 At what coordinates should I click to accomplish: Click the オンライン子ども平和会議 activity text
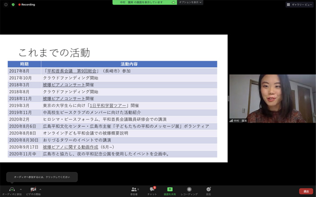pos(85,133)
